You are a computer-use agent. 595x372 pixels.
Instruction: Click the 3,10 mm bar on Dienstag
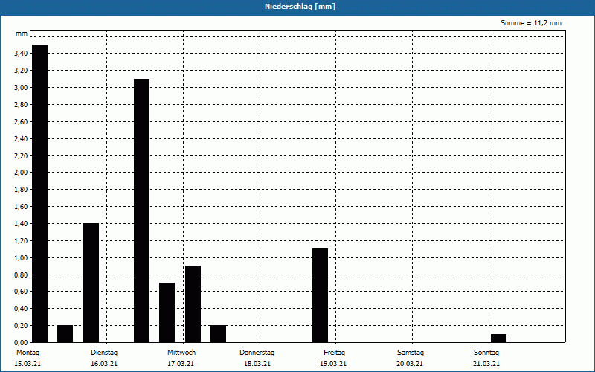click(142, 211)
